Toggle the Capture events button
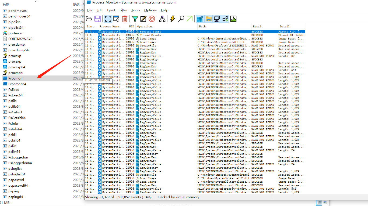The height and width of the screenshot is (206, 368). click(x=108, y=19)
